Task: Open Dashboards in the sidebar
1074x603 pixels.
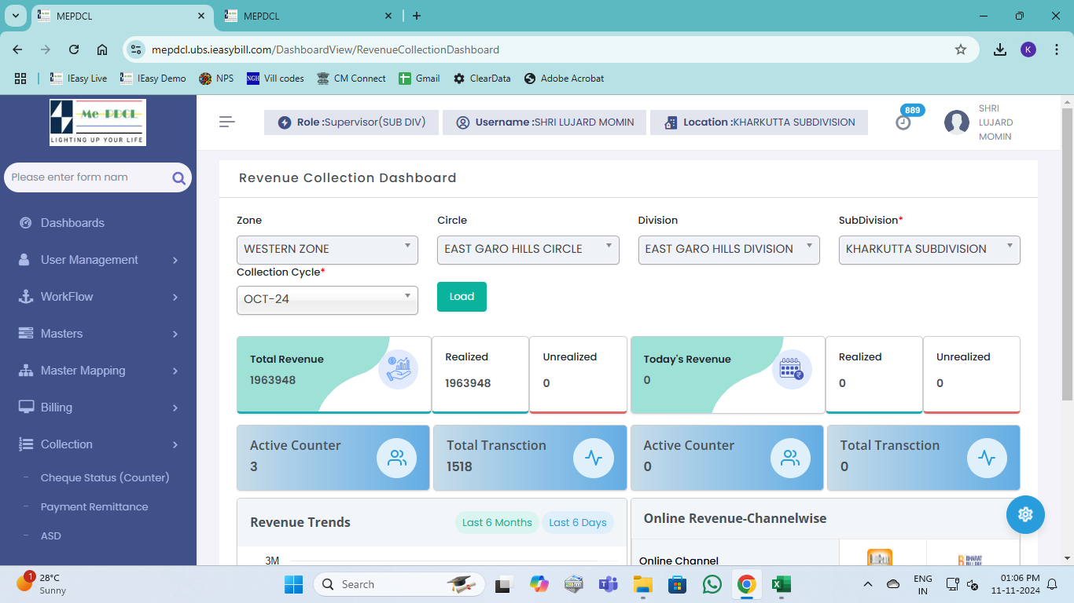Action: coord(72,223)
